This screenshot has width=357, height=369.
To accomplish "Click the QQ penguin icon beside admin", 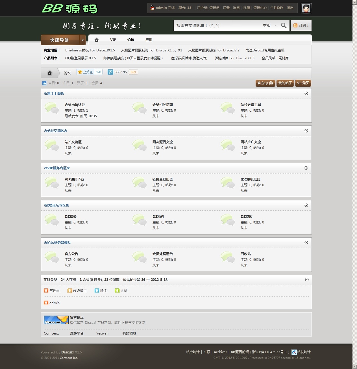I will point(153,8).
